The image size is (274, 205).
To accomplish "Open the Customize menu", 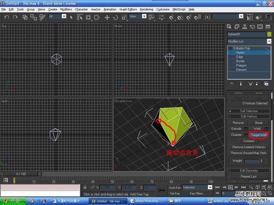I will click(163, 9).
